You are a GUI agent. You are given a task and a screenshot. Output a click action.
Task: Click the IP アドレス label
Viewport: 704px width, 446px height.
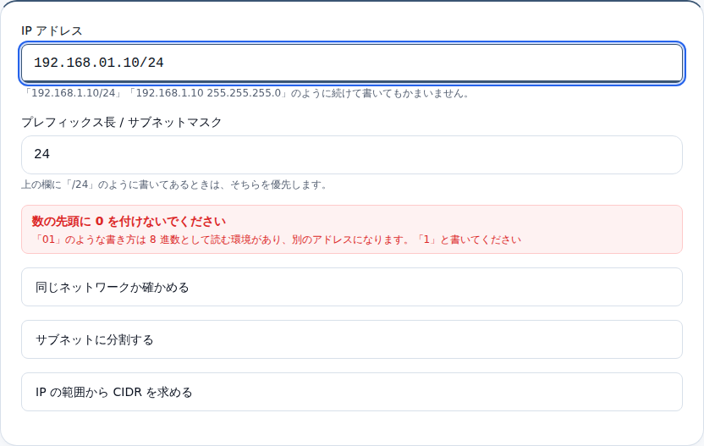click(52, 31)
